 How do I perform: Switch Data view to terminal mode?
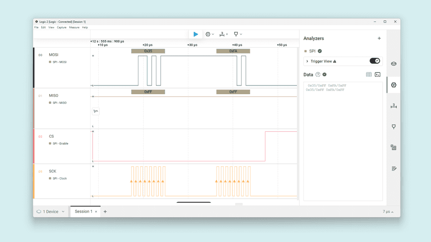click(378, 74)
